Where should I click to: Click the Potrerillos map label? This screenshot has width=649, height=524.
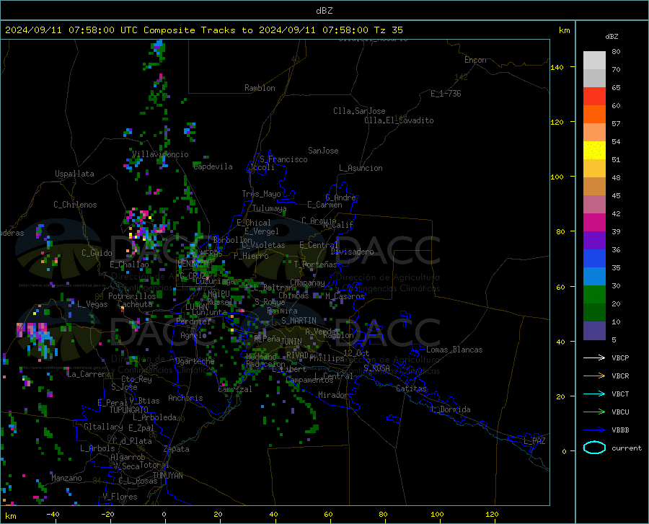(132, 296)
